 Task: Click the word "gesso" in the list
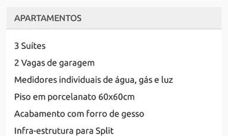[133, 114]
